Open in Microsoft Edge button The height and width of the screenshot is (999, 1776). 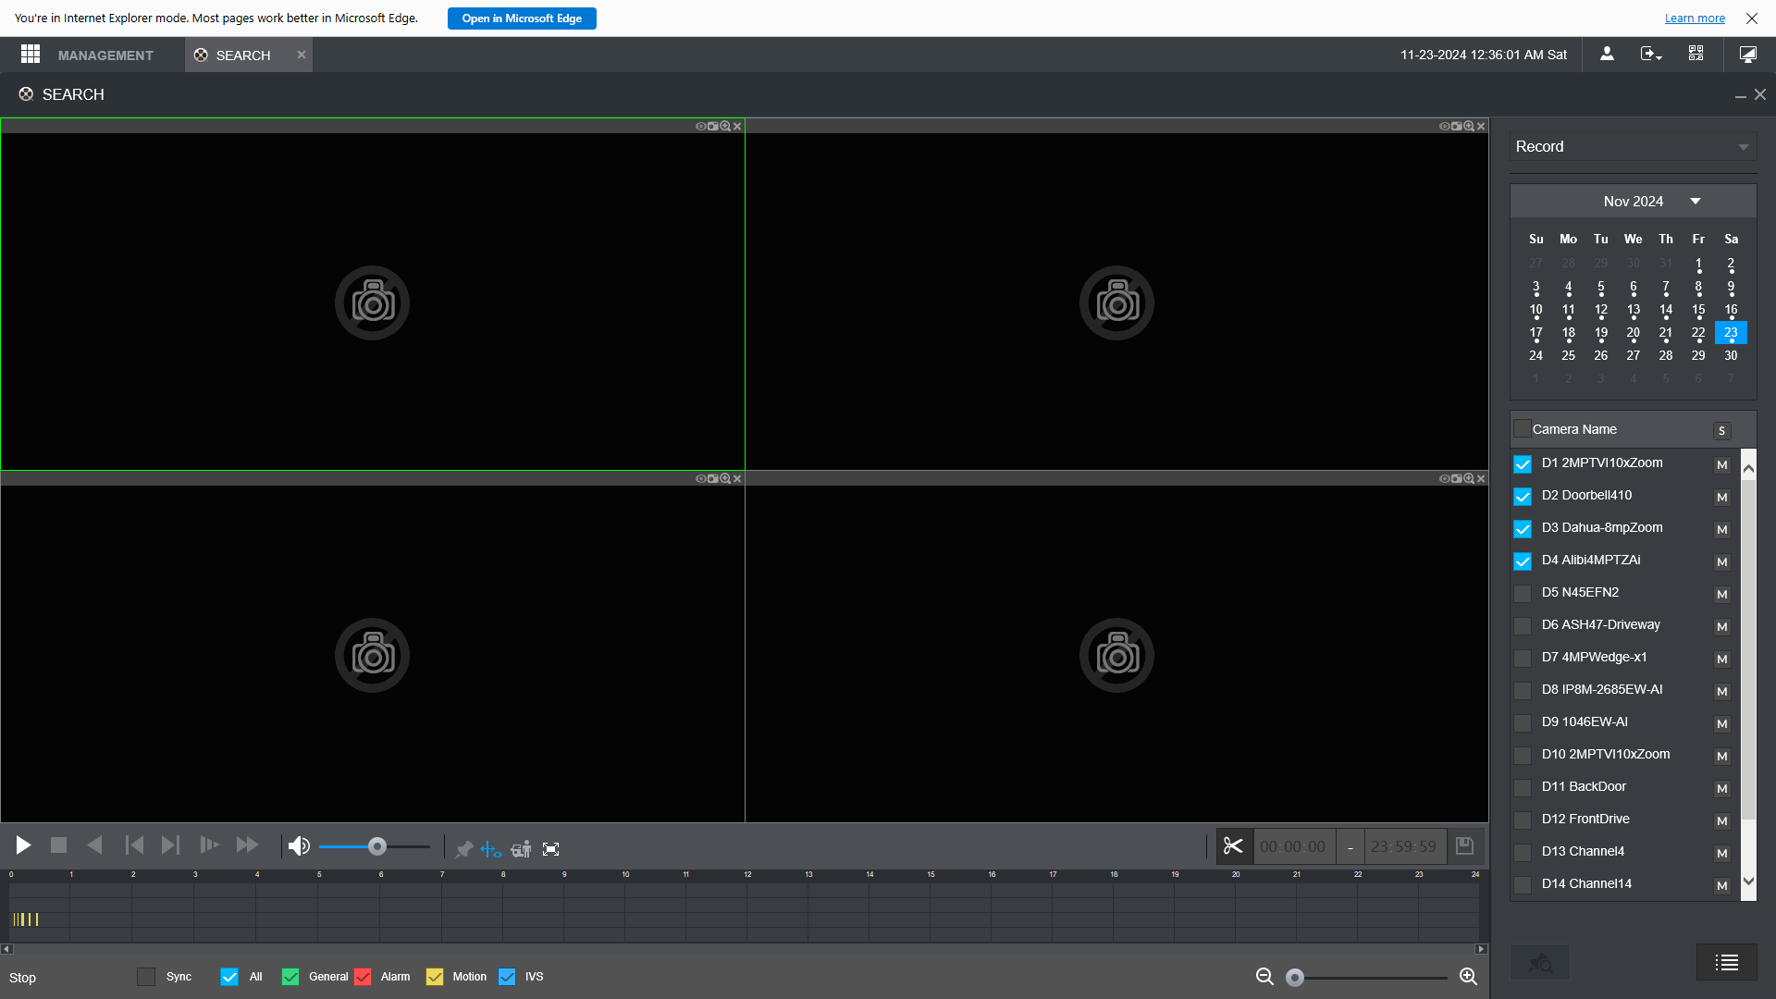(x=522, y=18)
